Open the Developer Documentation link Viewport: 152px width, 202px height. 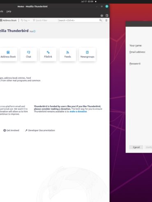40,130
